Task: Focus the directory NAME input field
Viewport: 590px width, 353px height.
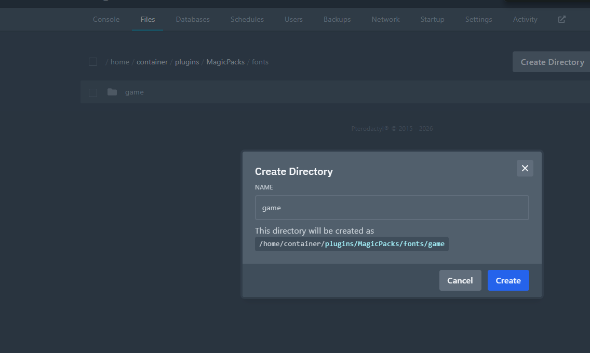Action: pyautogui.click(x=392, y=208)
